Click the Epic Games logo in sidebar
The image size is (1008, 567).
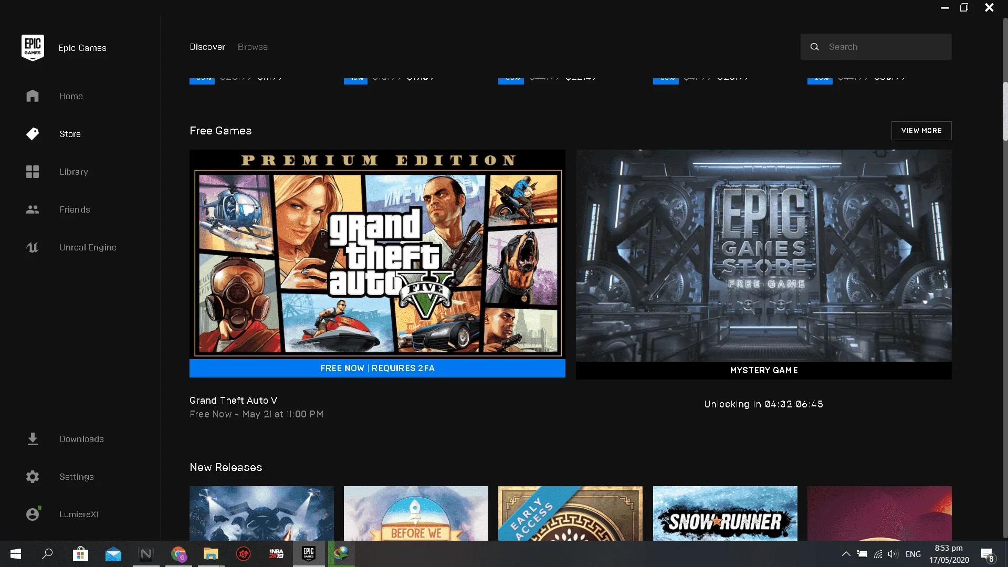[x=33, y=48]
